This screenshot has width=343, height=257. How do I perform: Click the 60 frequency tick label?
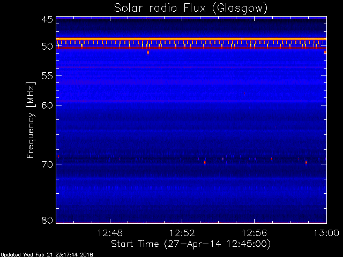(x=47, y=105)
